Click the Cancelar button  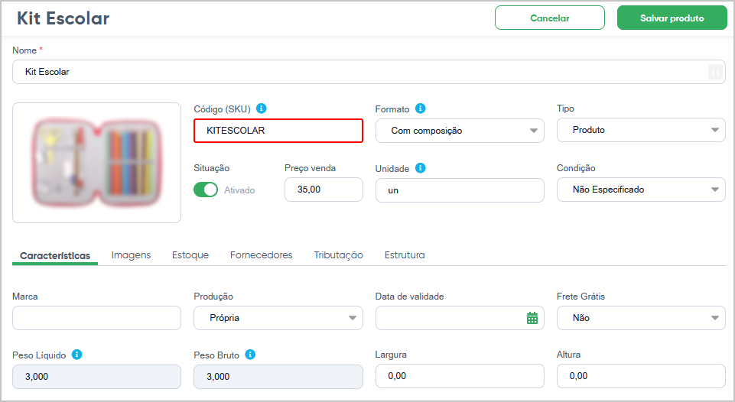click(x=550, y=18)
